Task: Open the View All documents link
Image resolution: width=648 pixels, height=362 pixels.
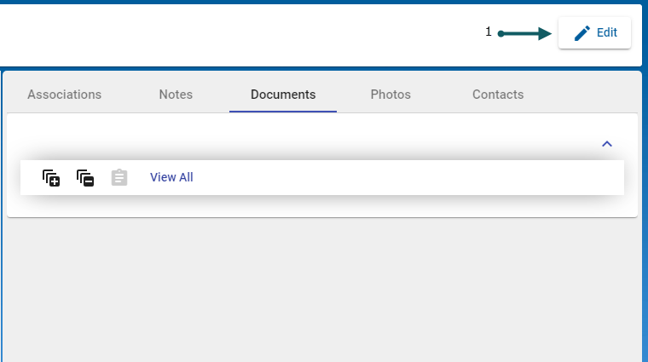Action: [171, 177]
